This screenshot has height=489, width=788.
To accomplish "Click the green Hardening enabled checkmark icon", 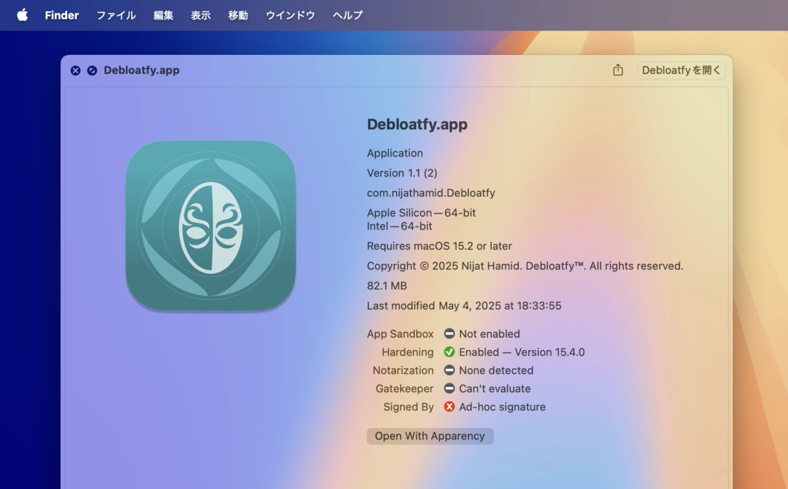I will (449, 352).
